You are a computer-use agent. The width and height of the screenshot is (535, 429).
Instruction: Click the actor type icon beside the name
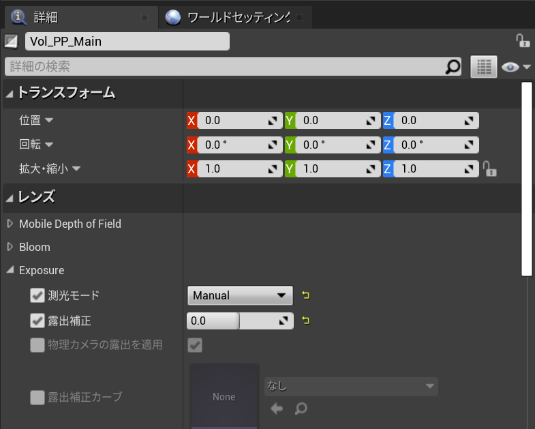click(12, 42)
